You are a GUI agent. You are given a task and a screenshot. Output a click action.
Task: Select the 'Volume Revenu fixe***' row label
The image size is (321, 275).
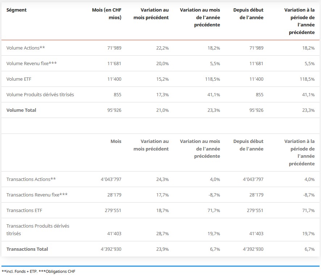32,64
